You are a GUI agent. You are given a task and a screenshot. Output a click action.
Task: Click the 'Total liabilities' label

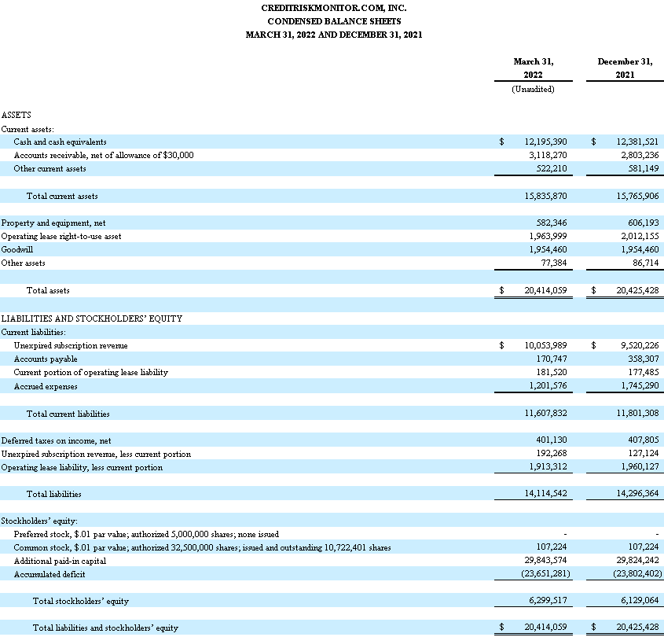53,494
